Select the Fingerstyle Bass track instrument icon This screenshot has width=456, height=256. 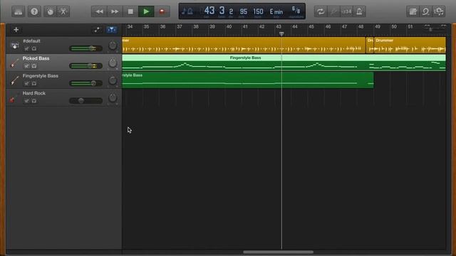point(14,80)
